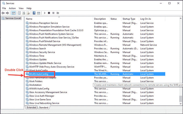Select Windows Push Notifications User Service_12e1be
Screen dimensions: 183x114
(x=54, y=38)
